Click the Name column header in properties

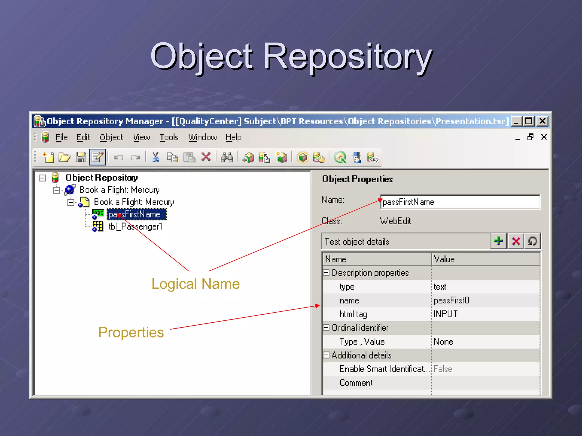tap(377, 259)
